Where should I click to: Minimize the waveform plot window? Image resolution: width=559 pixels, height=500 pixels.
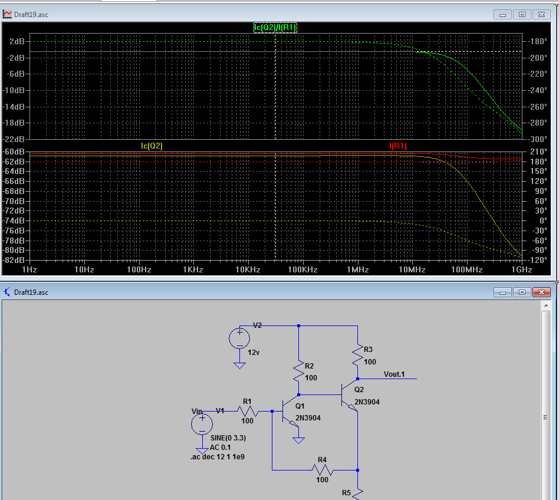coord(502,15)
